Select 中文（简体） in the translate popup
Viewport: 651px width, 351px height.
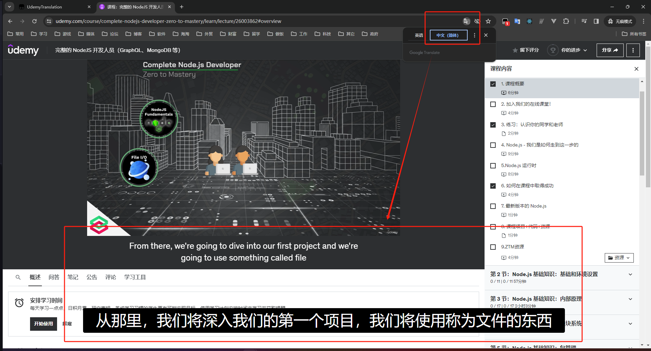(x=449, y=35)
